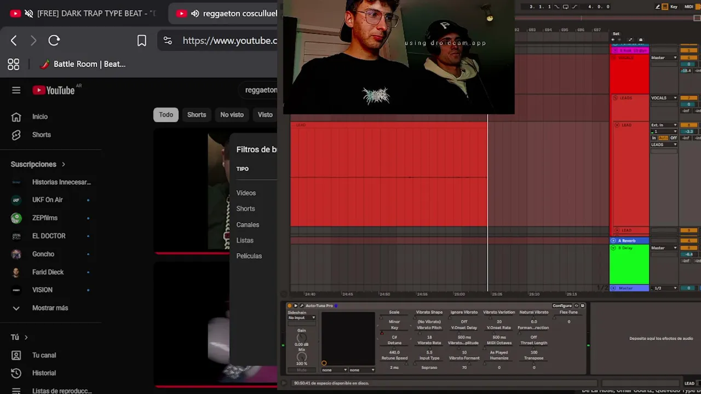Set LEAD track monitor to Off
Screen dimensions: 701x394
(x=674, y=138)
